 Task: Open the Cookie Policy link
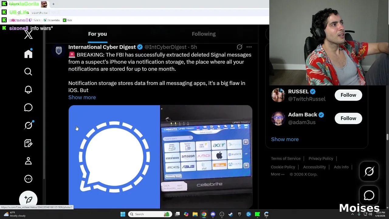click(283, 167)
